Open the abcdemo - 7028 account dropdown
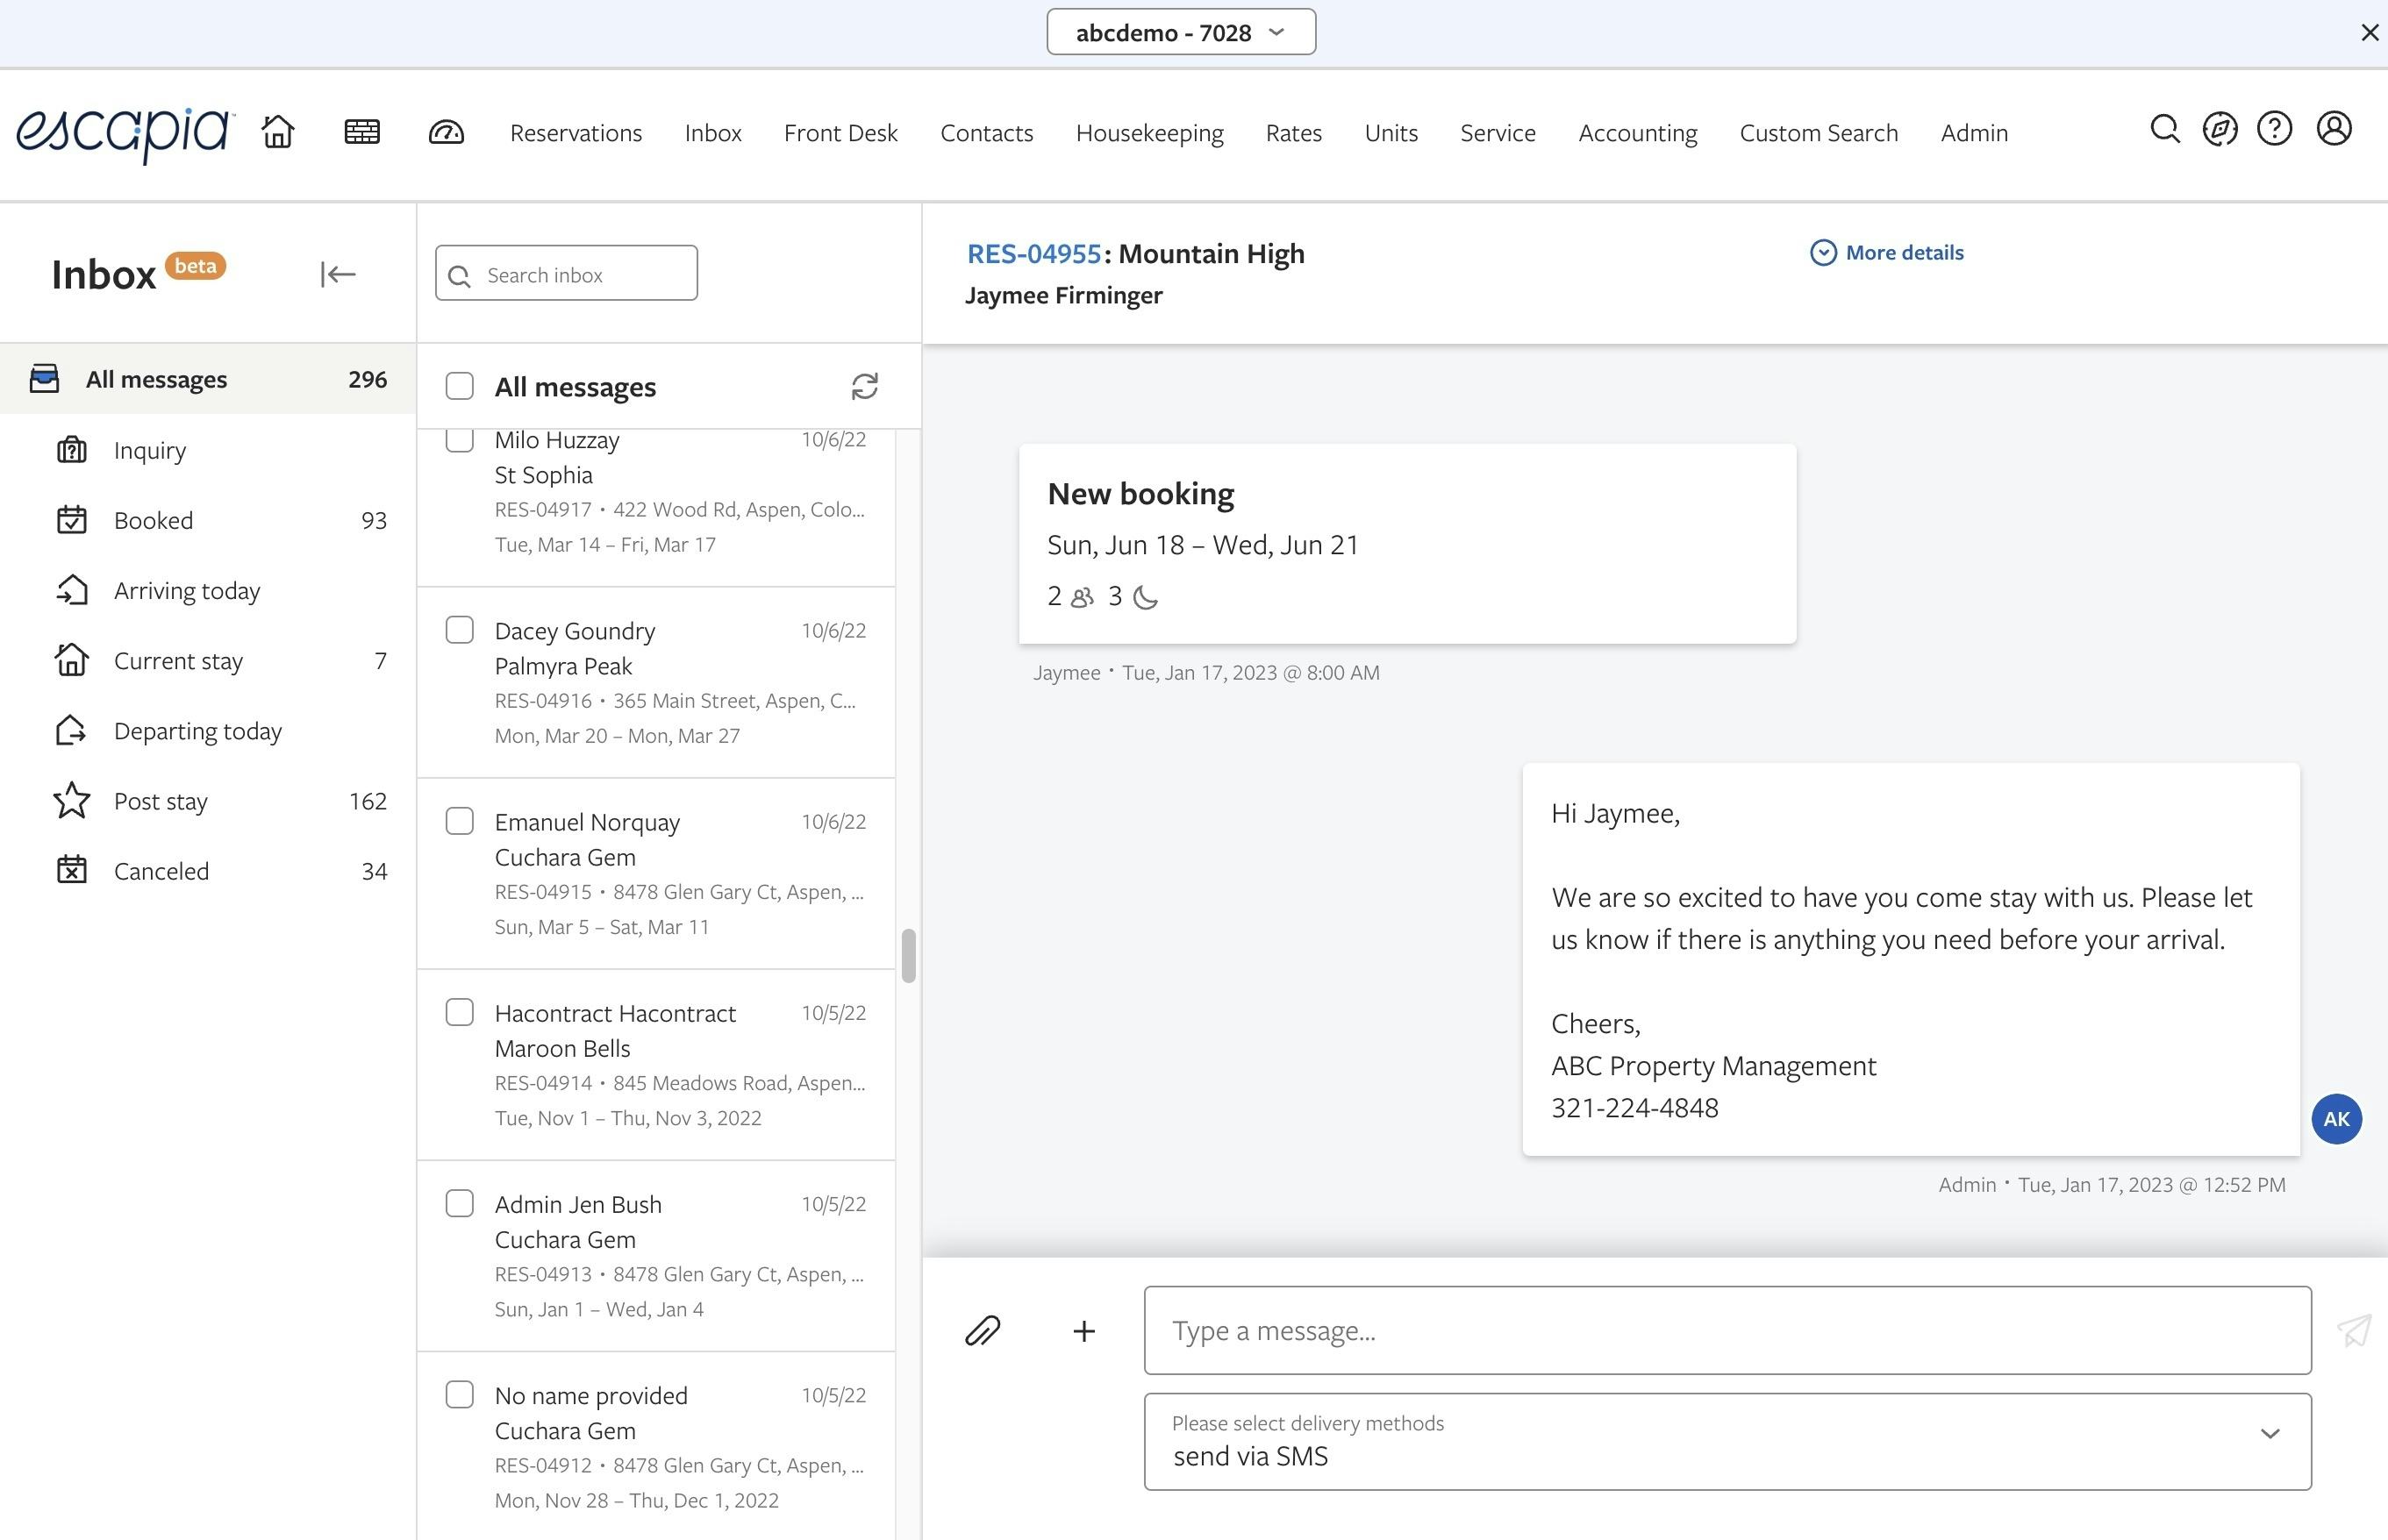 pos(1181,33)
